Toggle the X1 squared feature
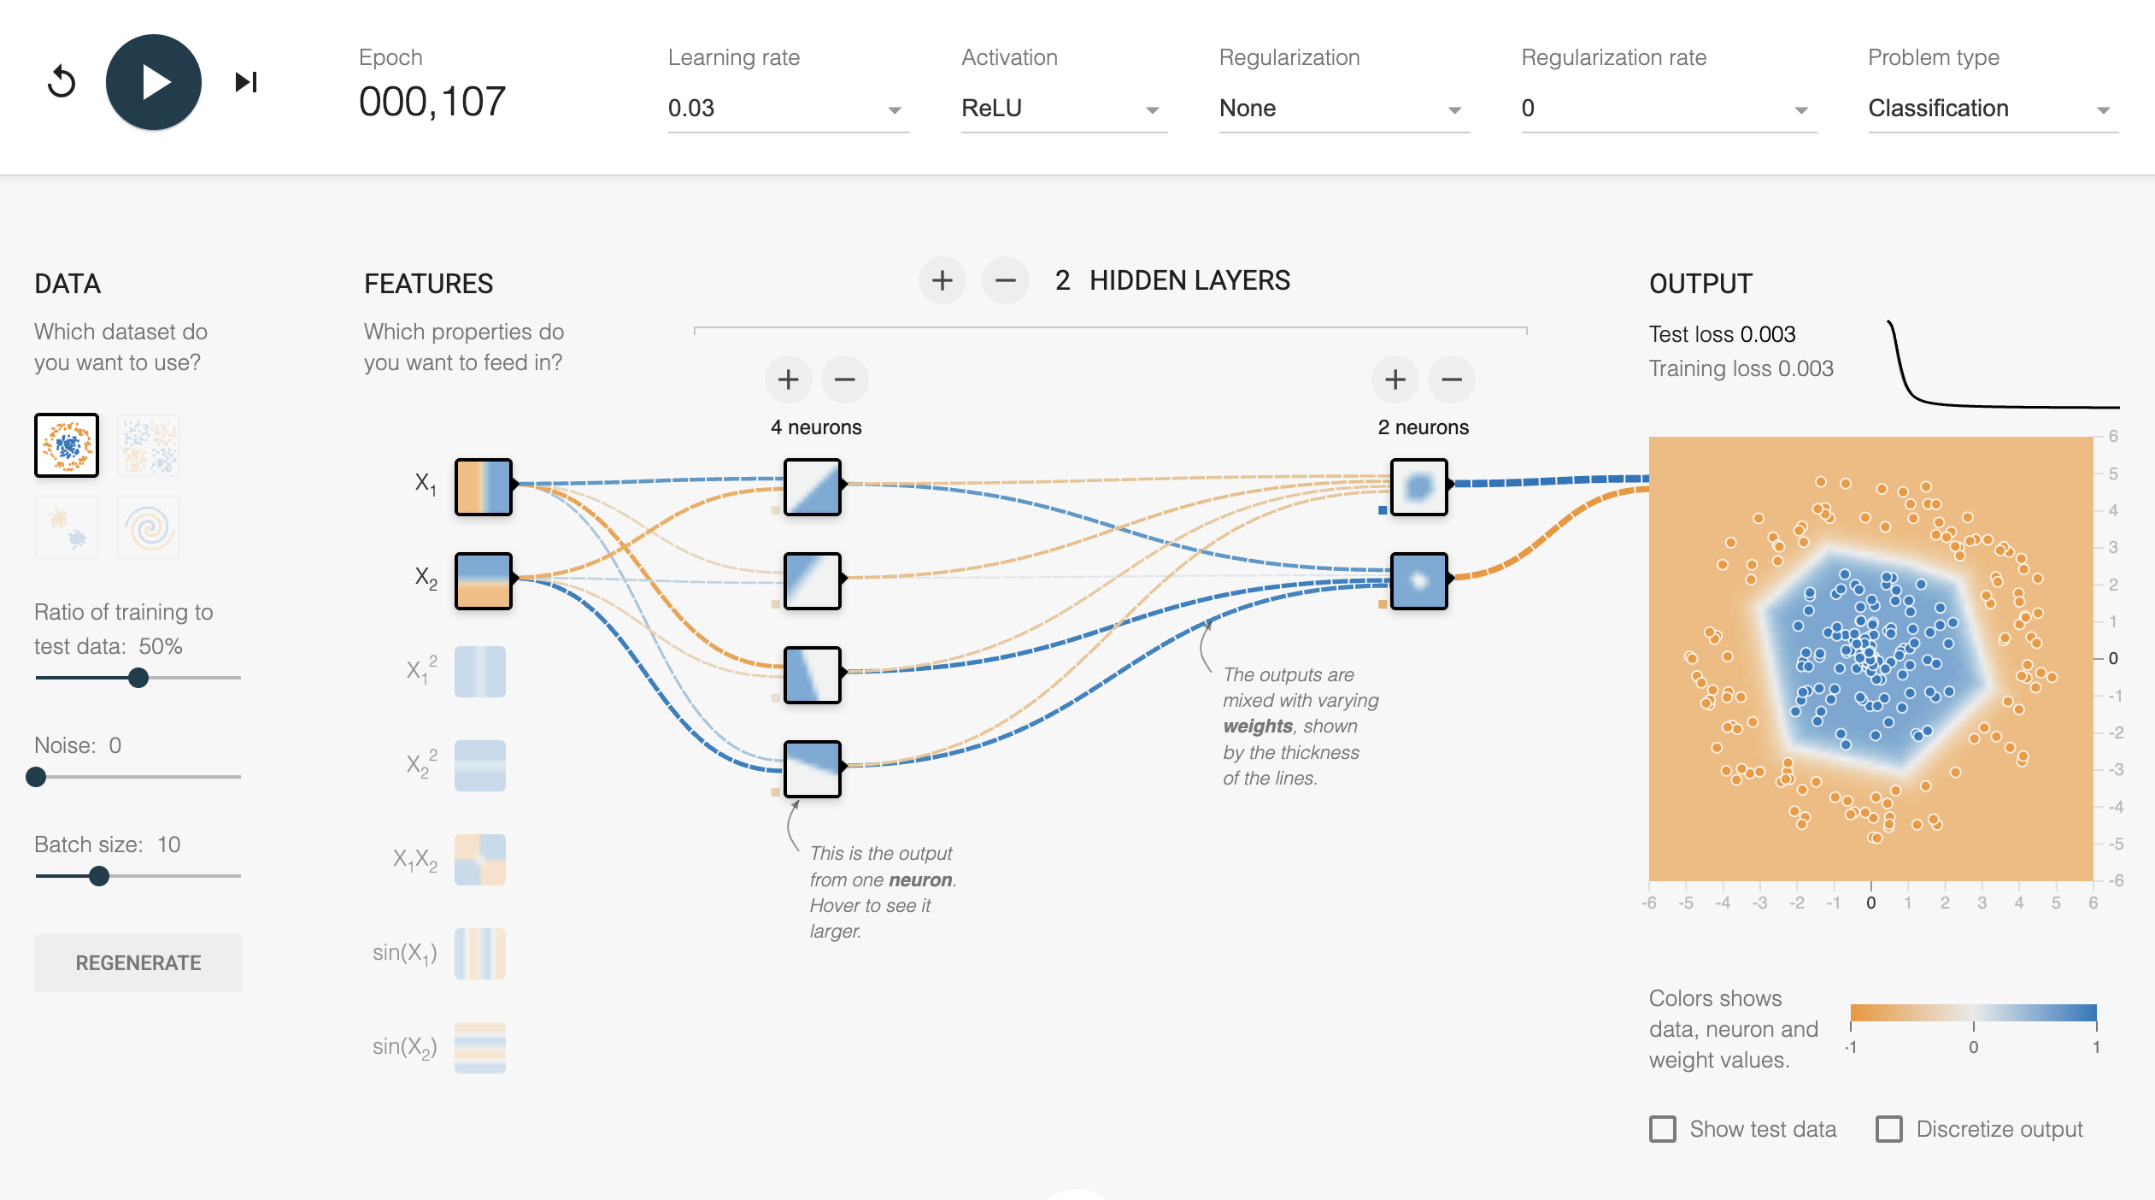Screen dimensions: 2155x1200 (479, 672)
